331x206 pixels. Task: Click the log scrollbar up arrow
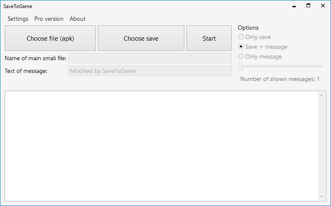pyautogui.click(x=322, y=96)
